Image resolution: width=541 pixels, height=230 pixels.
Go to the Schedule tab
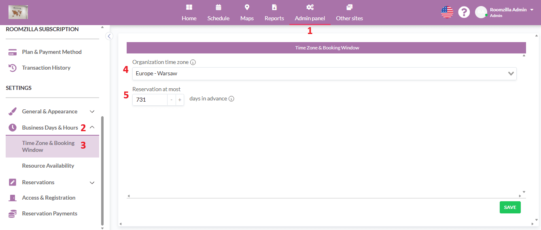(218, 13)
